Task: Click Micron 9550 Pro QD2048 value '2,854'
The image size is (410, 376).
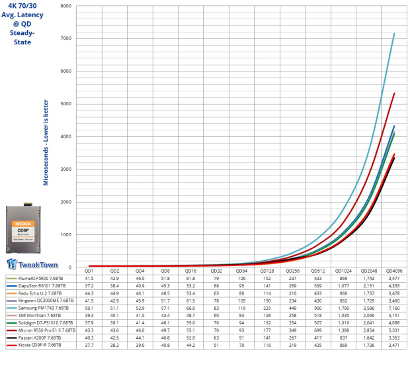Action: tap(369, 330)
